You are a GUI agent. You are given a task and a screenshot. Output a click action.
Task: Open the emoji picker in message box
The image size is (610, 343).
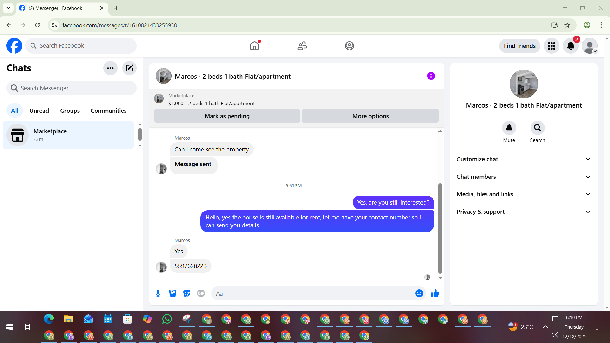pyautogui.click(x=419, y=293)
